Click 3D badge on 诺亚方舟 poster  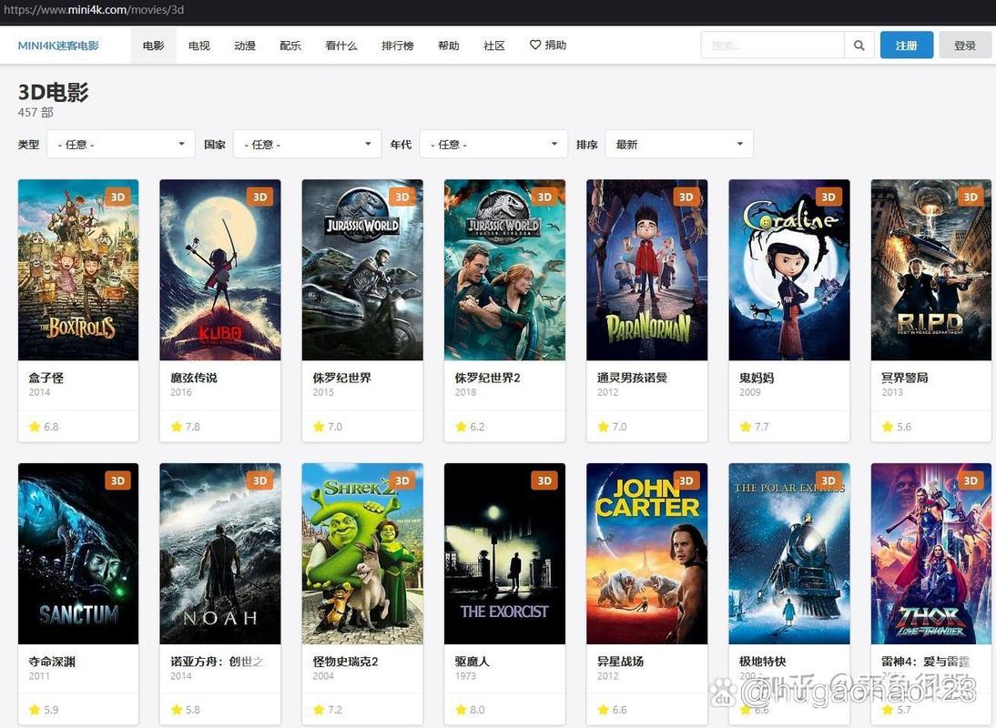(x=259, y=480)
